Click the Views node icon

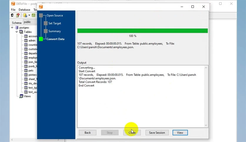point(21,96)
